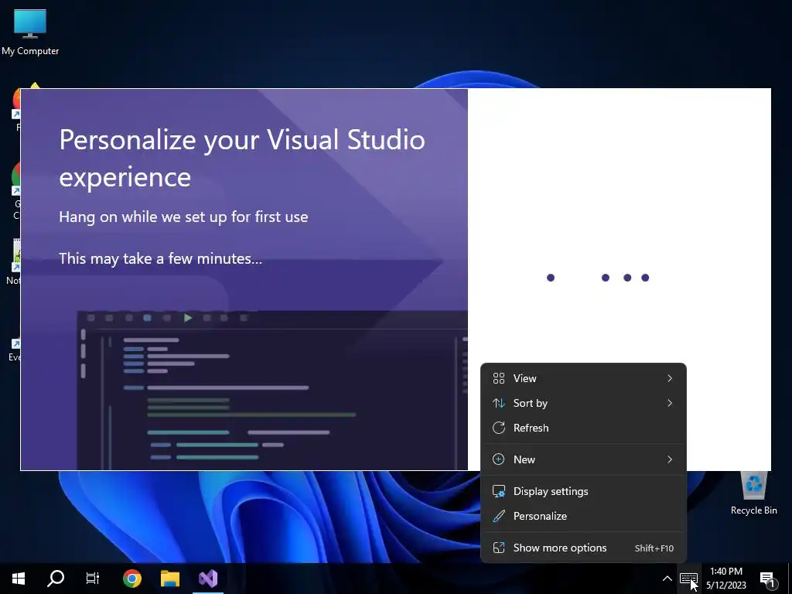
Task: Choose Personalize in the context menu
Action: 583,516
